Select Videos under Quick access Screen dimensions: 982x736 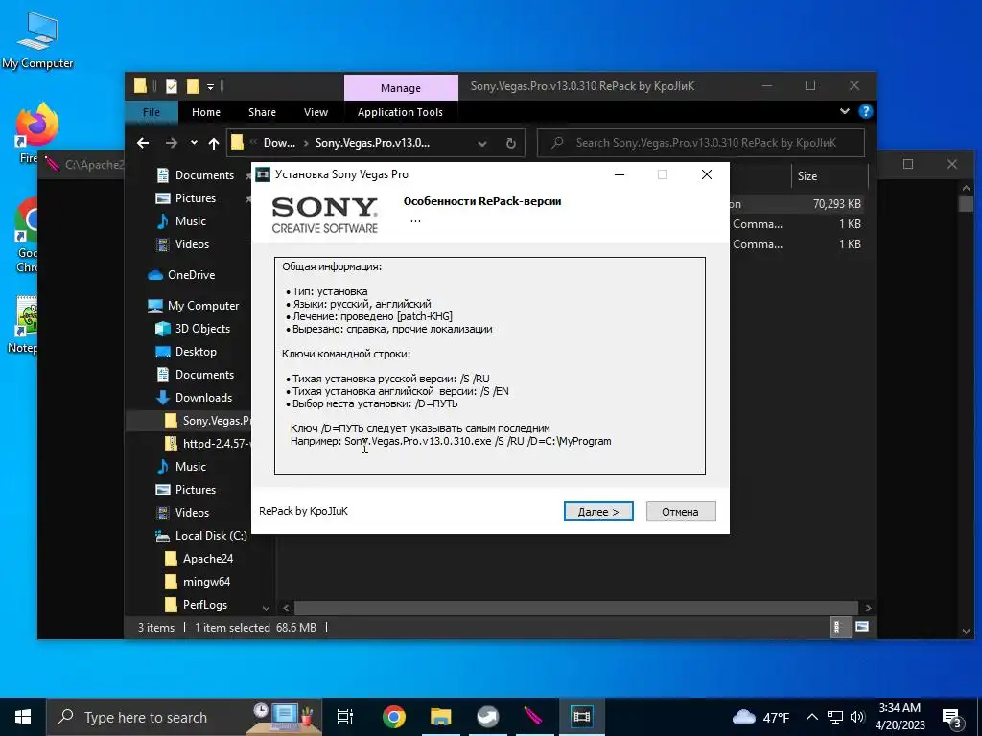192,244
